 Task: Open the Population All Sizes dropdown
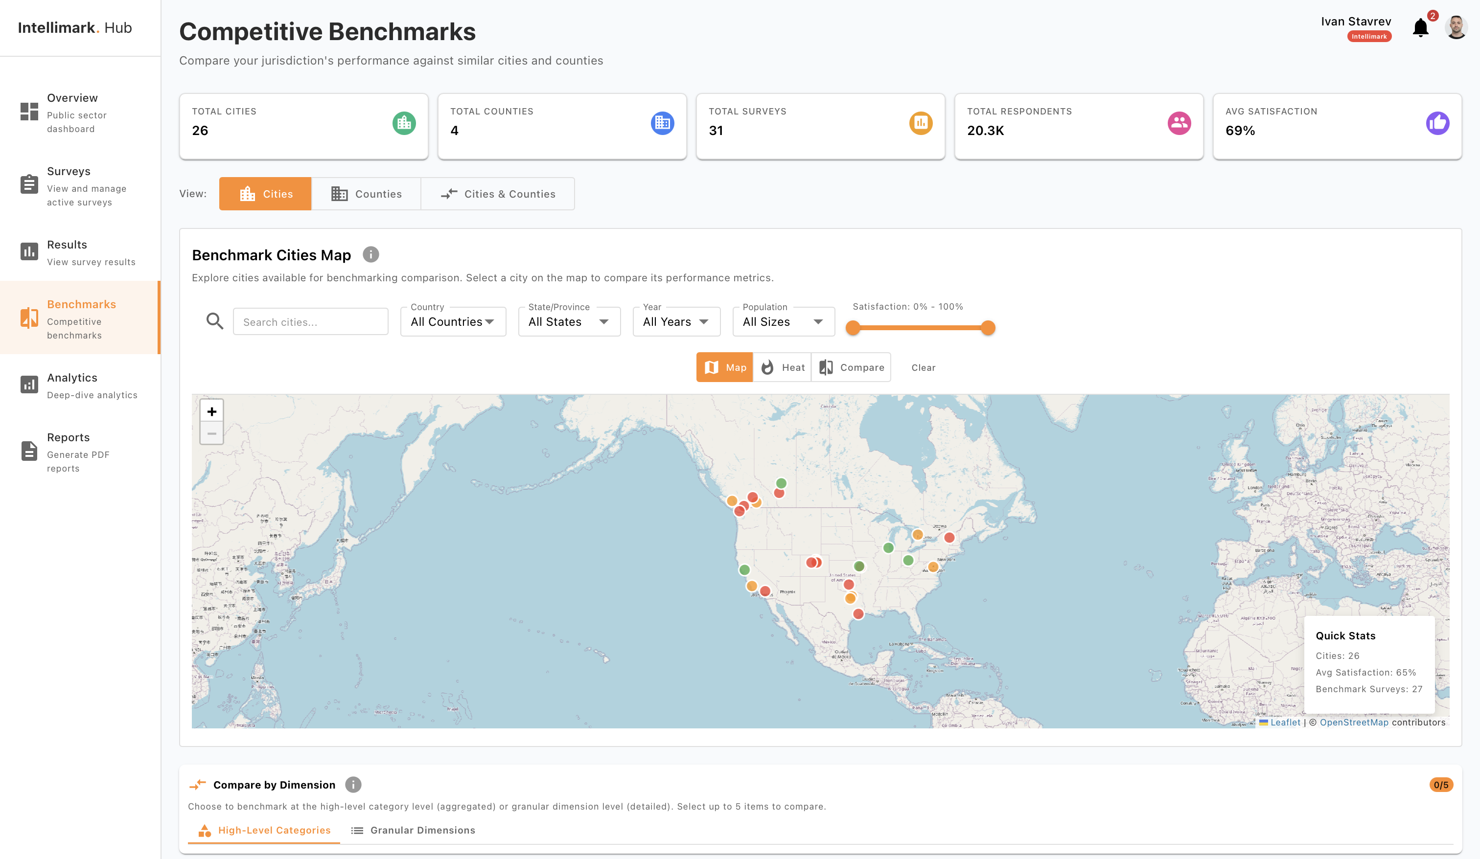(x=783, y=321)
